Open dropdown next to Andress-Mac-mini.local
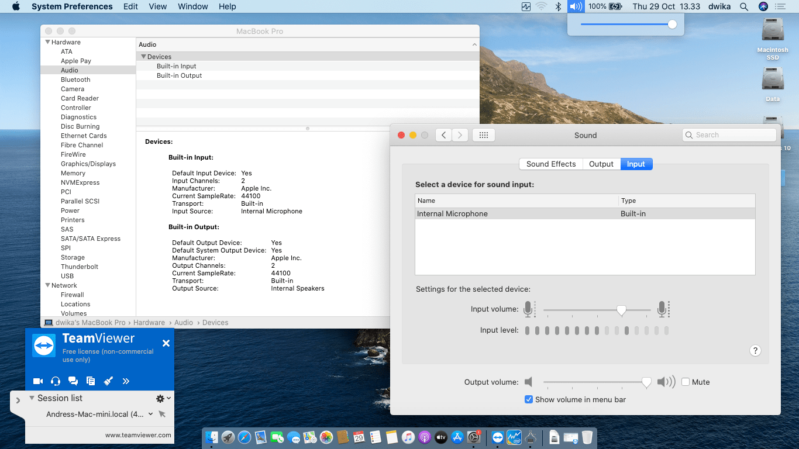Image resolution: width=799 pixels, height=449 pixels. click(151, 414)
